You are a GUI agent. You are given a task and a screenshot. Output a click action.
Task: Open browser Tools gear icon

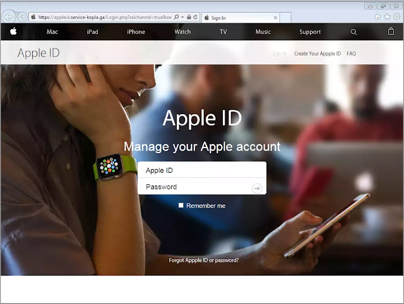(397, 17)
